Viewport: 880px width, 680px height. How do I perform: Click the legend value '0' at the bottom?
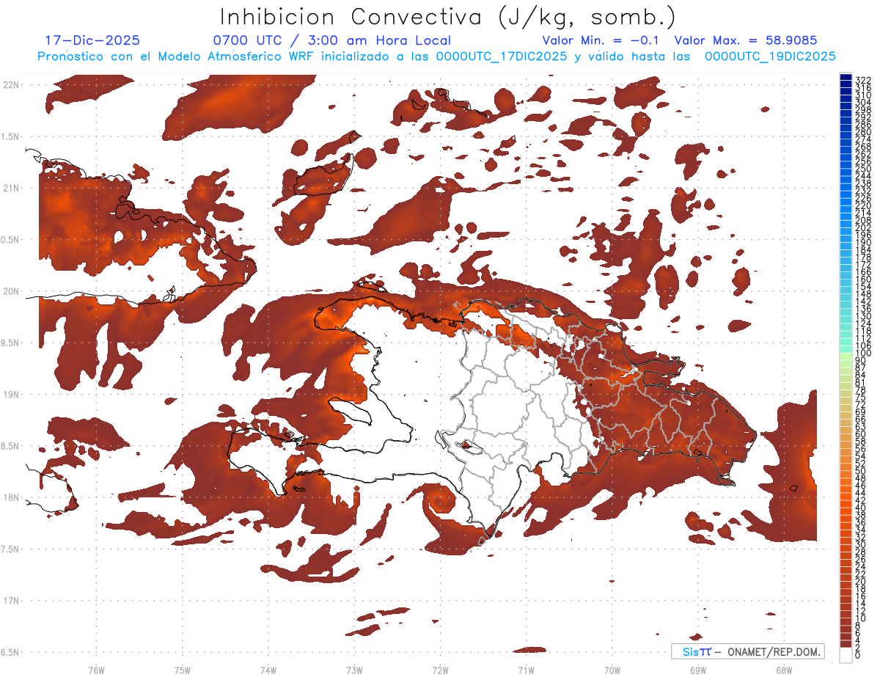coord(858,656)
